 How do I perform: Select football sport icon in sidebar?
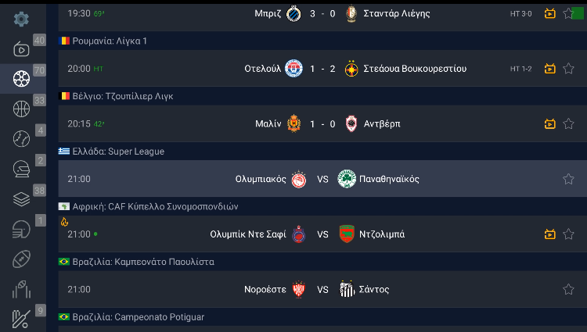(x=22, y=78)
